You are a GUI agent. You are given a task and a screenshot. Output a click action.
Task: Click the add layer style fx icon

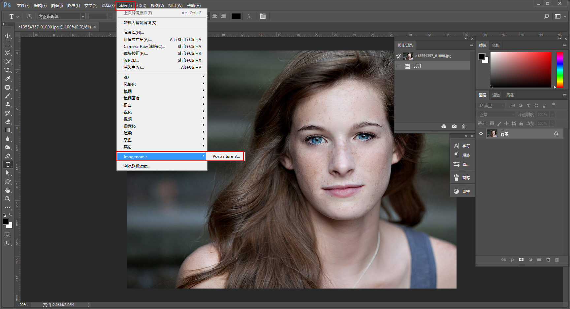(x=513, y=260)
